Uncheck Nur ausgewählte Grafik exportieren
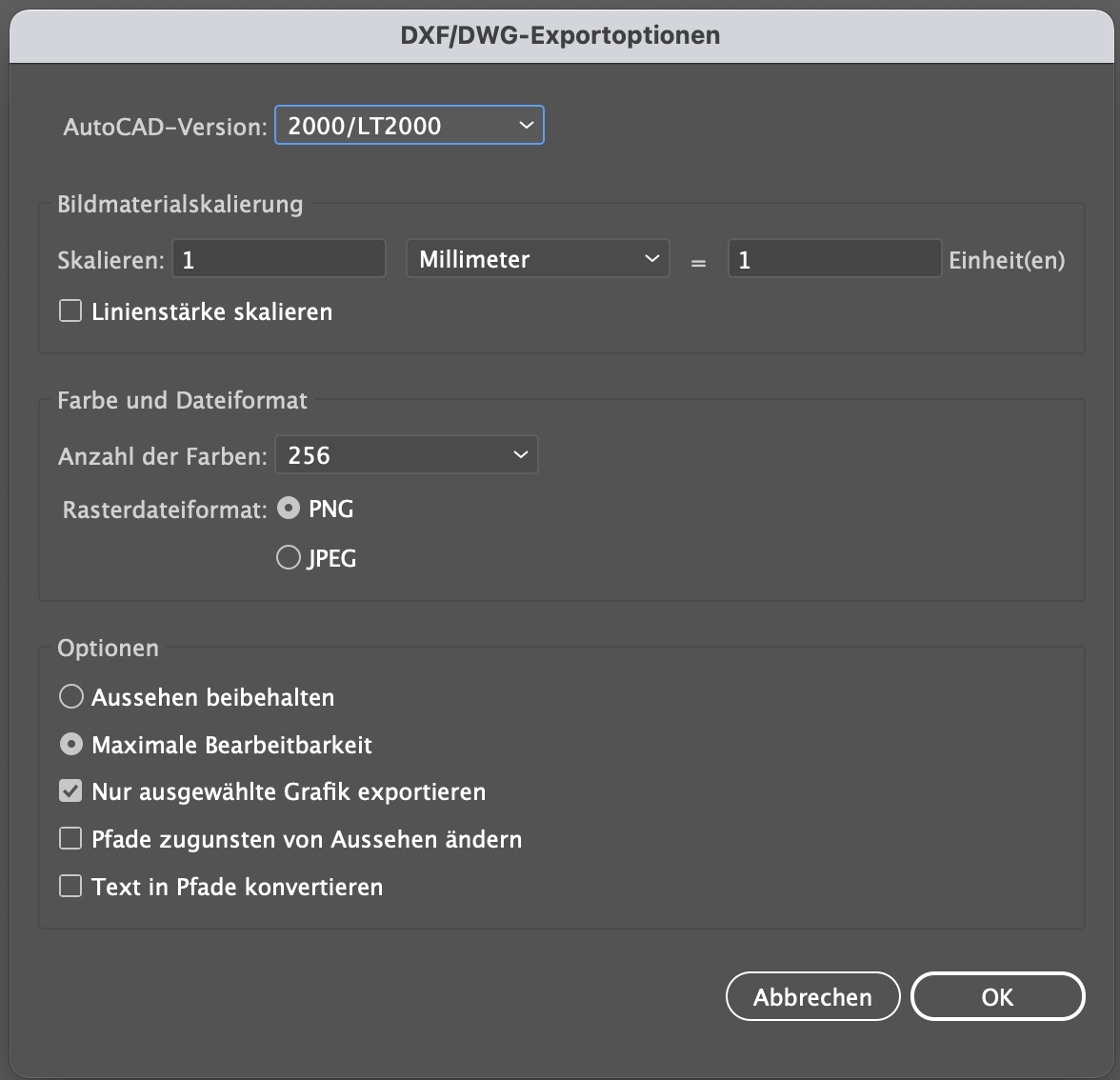1120x1080 pixels. (x=71, y=791)
